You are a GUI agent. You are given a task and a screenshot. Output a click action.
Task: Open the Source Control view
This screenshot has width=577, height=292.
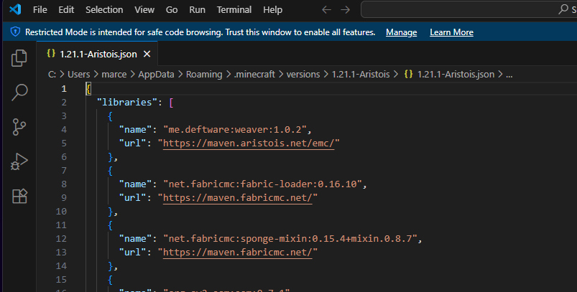point(19,127)
